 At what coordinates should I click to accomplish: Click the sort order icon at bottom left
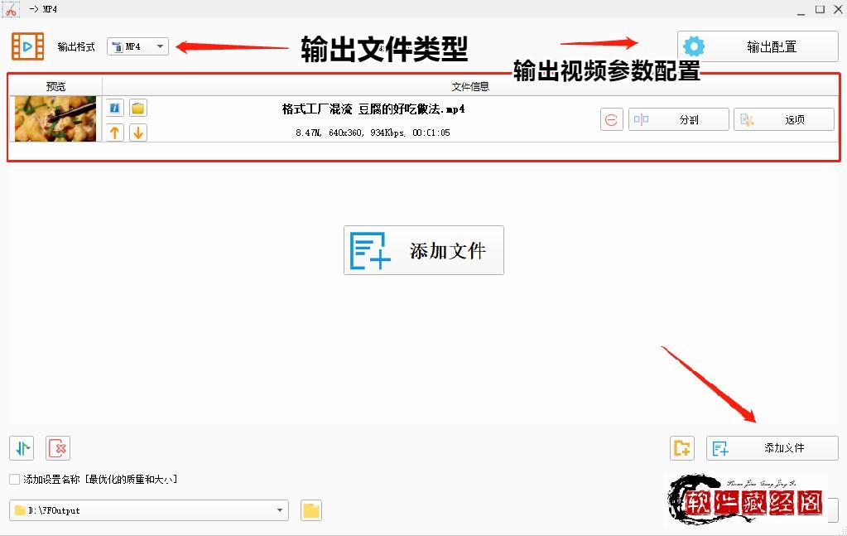pos(19,448)
